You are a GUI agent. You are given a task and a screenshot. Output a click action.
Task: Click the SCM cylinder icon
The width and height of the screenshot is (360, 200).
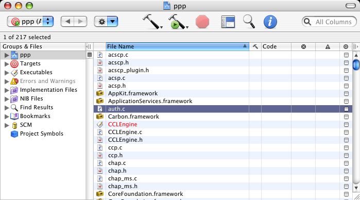pyautogui.click(x=14, y=125)
